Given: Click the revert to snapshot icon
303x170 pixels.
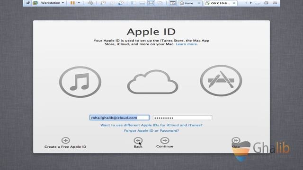Looking at the screenshot, I should (x=112, y=3).
